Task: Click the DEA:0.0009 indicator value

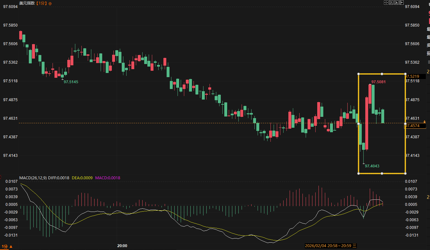Action: tap(82, 178)
